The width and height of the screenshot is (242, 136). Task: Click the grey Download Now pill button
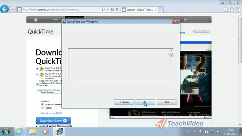point(201,32)
